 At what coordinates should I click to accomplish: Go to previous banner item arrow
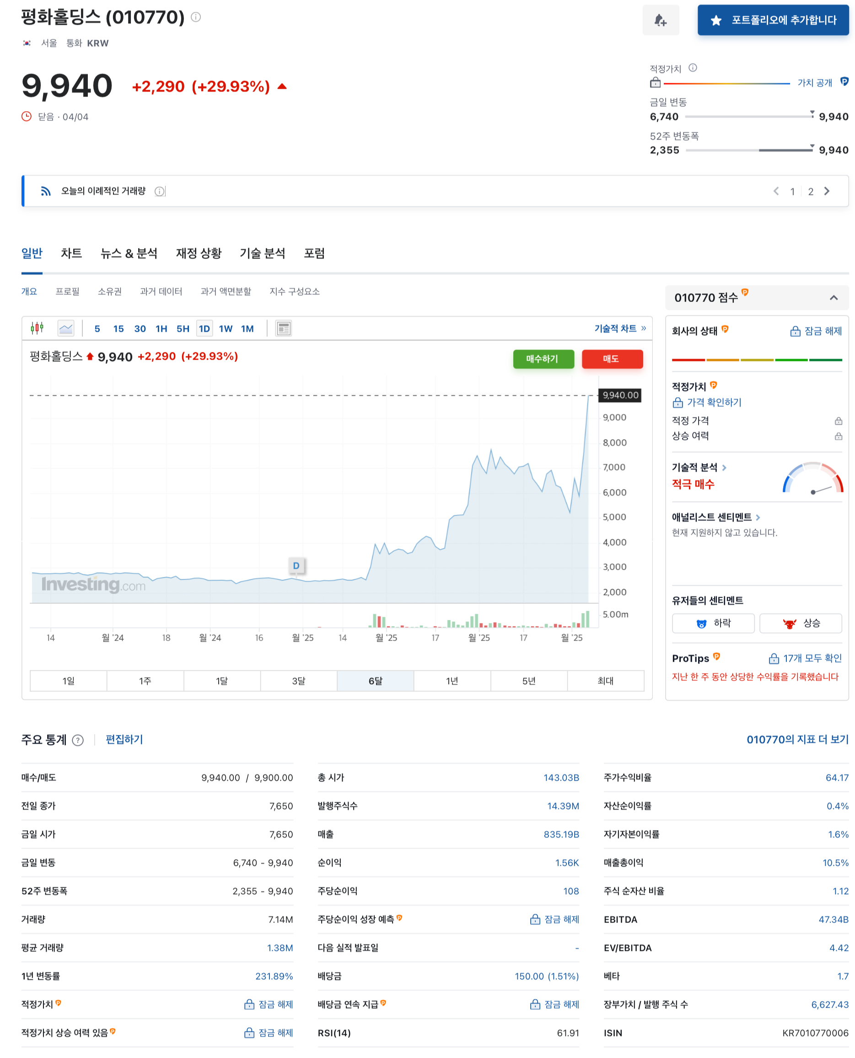[776, 191]
